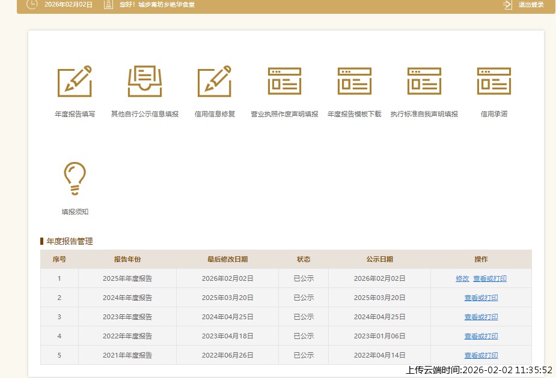
Task: Click the 退出登录 logout icon
Action: (x=507, y=5)
